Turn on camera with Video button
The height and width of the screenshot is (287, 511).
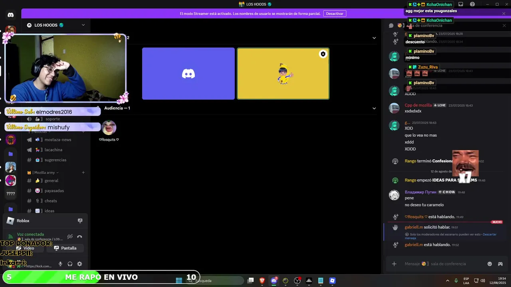pos(25,248)
